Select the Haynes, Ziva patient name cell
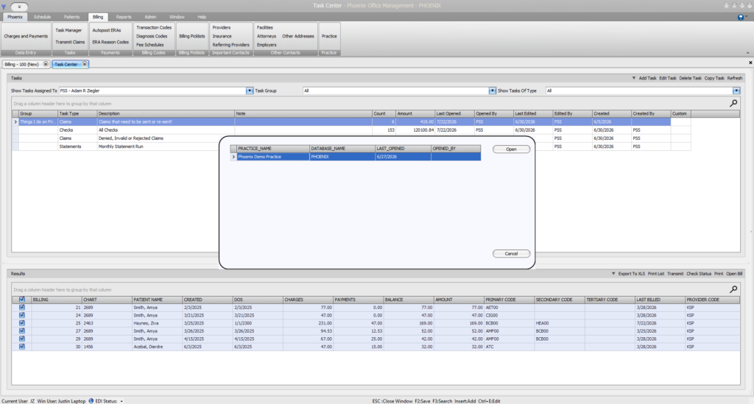Image resolution: width=754 pixels, height=404 pixels. coord(157,323)
